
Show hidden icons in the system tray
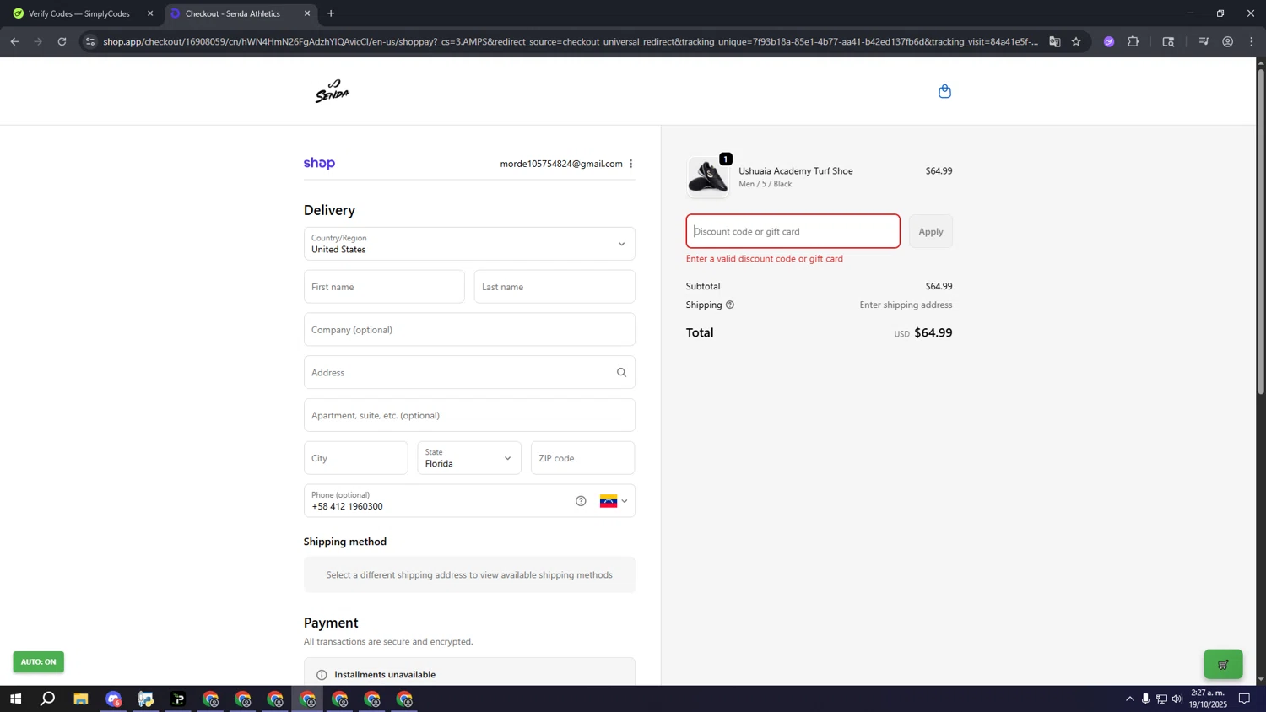click(1130, 699)
